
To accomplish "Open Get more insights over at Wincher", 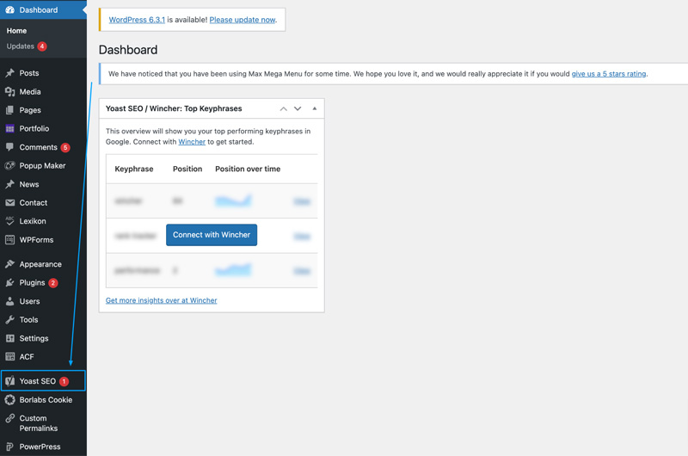I will (x=161, y=300).
